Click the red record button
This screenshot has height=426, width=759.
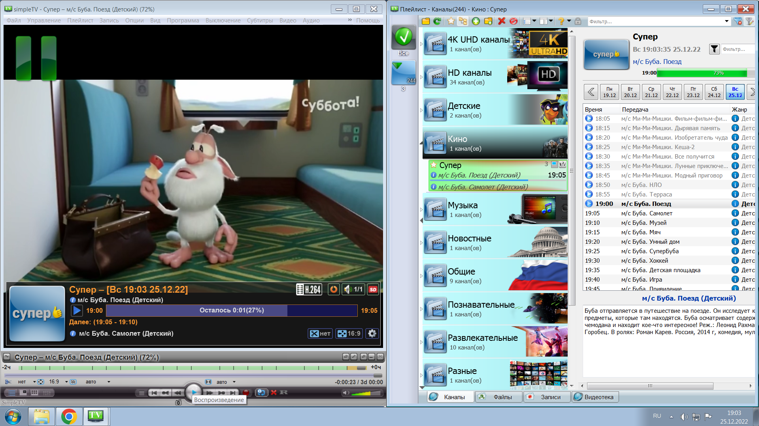coord(245,392)
